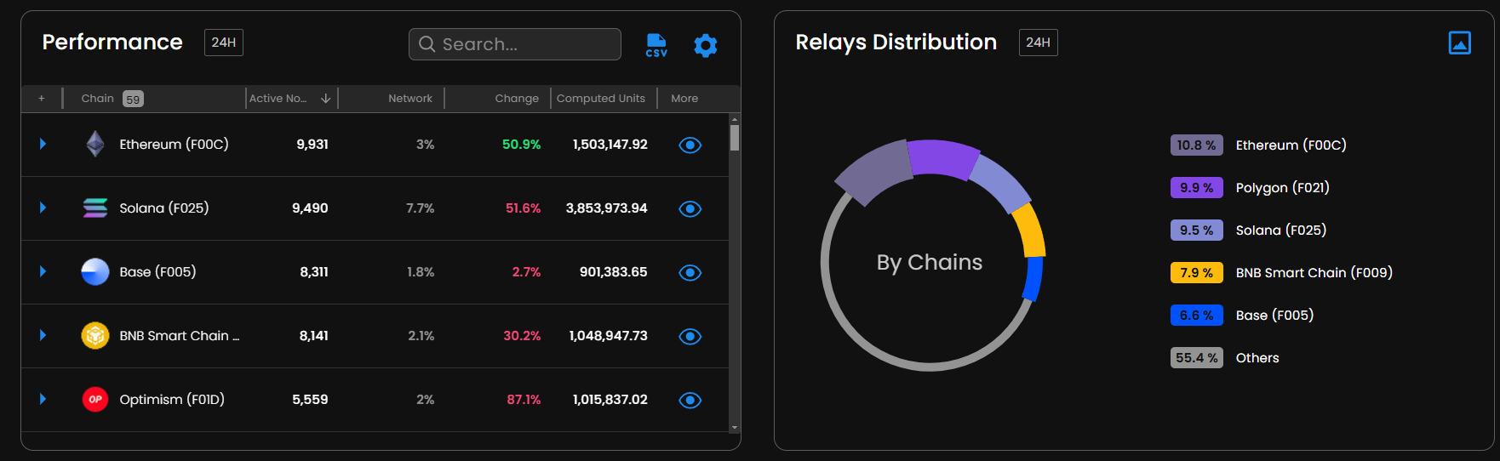Image resolution: width=1500 pixels, height=461 pixels.
Task: Expand the BNB Smart Chain row
Action: point(43,336)
